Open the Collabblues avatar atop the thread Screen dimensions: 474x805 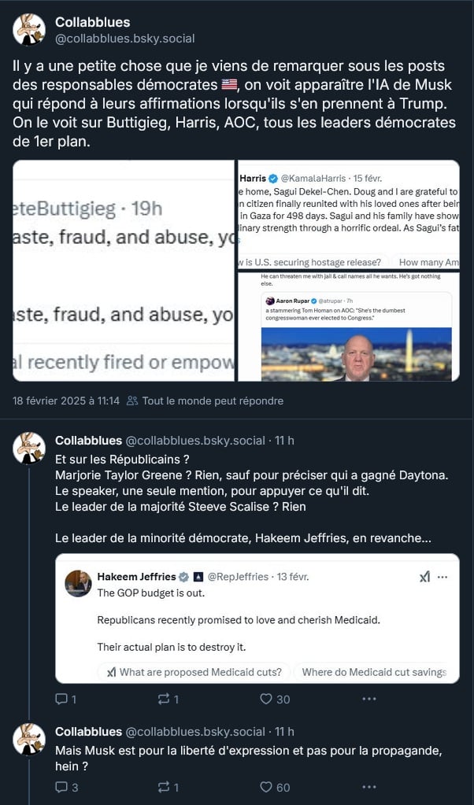(29, 29)
